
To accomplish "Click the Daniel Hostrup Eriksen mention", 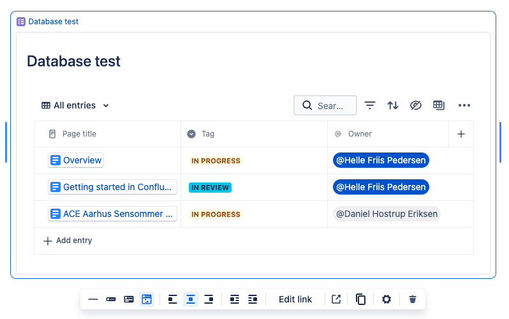I will pos(387,214).
